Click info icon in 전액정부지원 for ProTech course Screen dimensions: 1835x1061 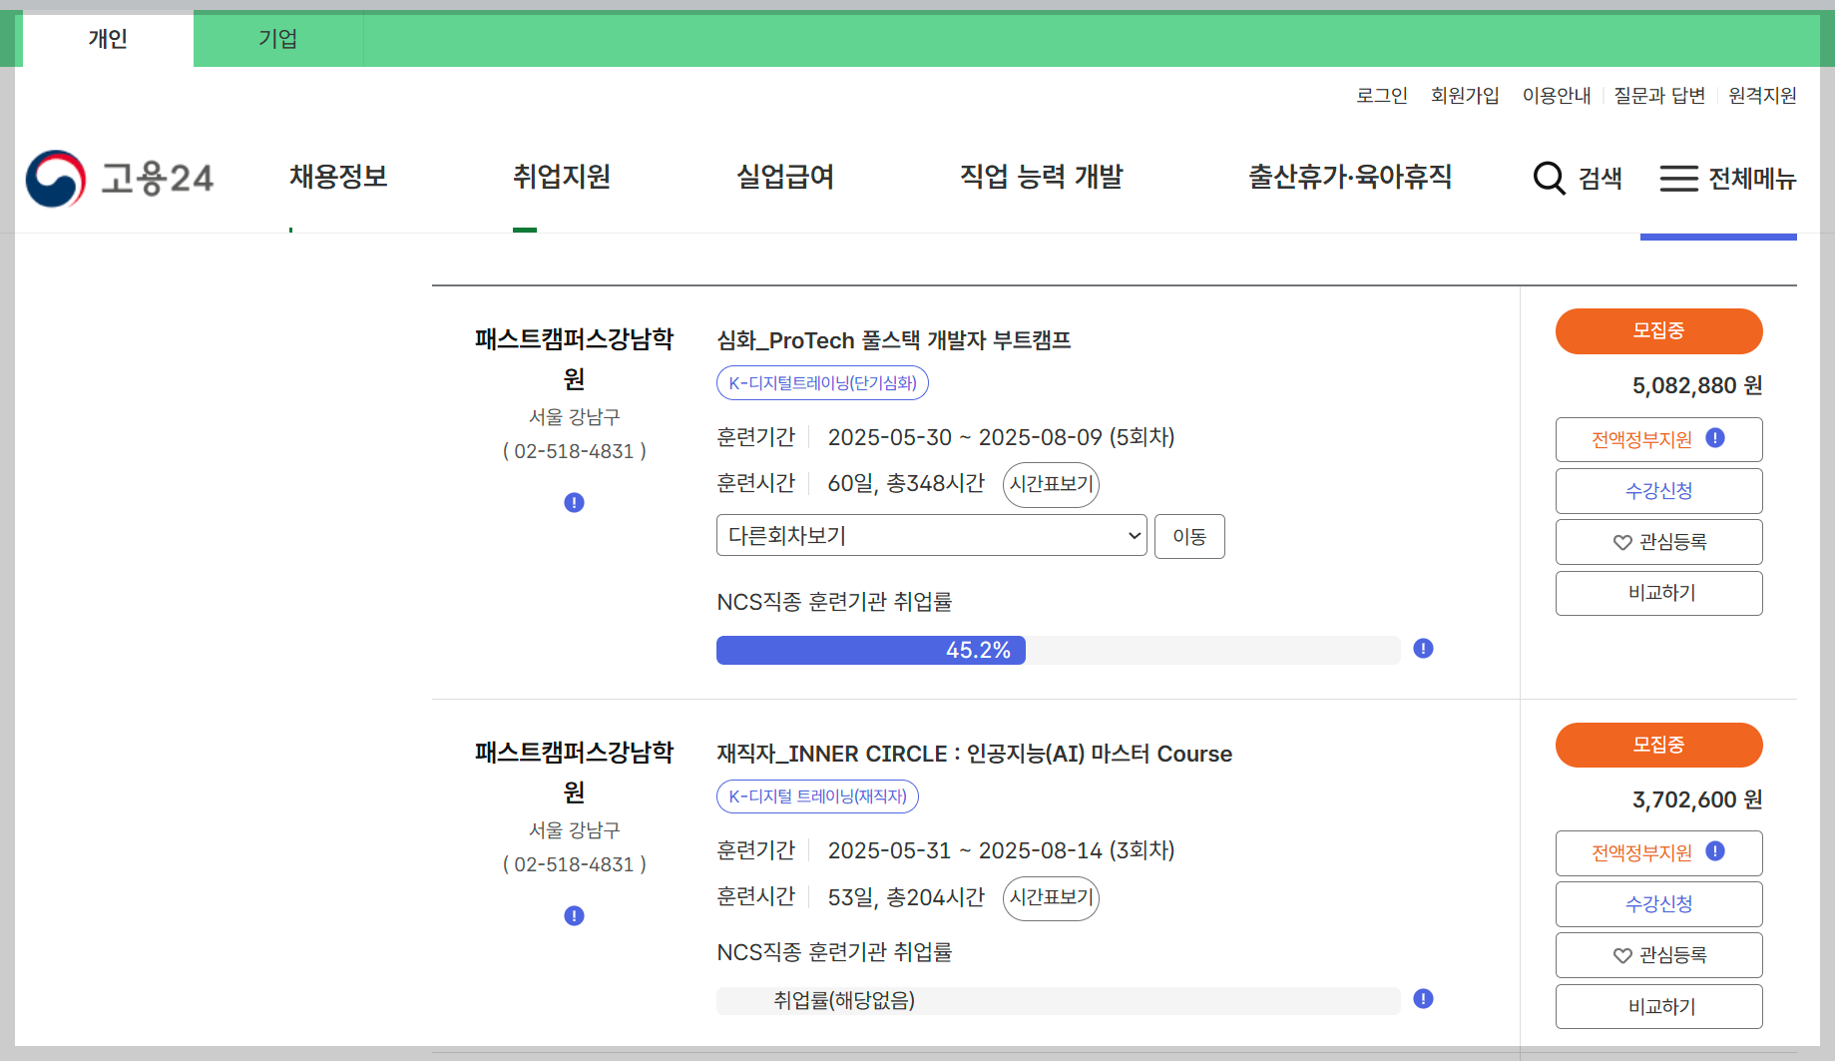tap(1715, 438)
